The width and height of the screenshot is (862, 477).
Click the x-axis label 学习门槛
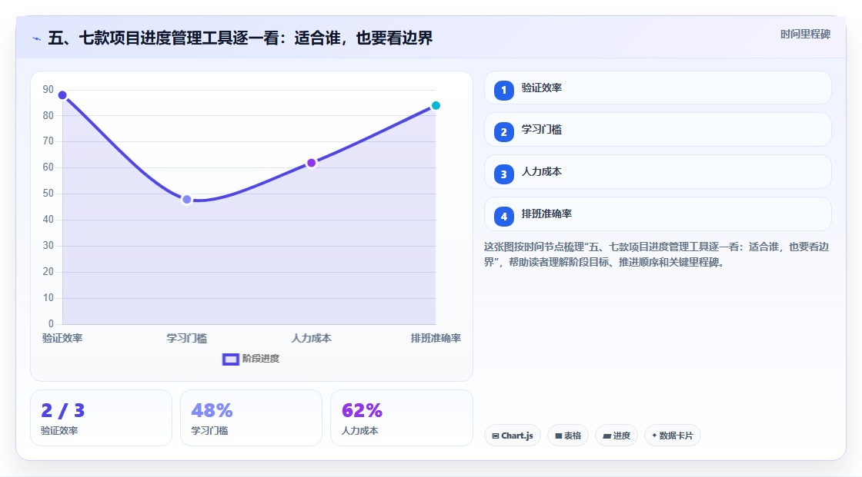tap(187, 338)
